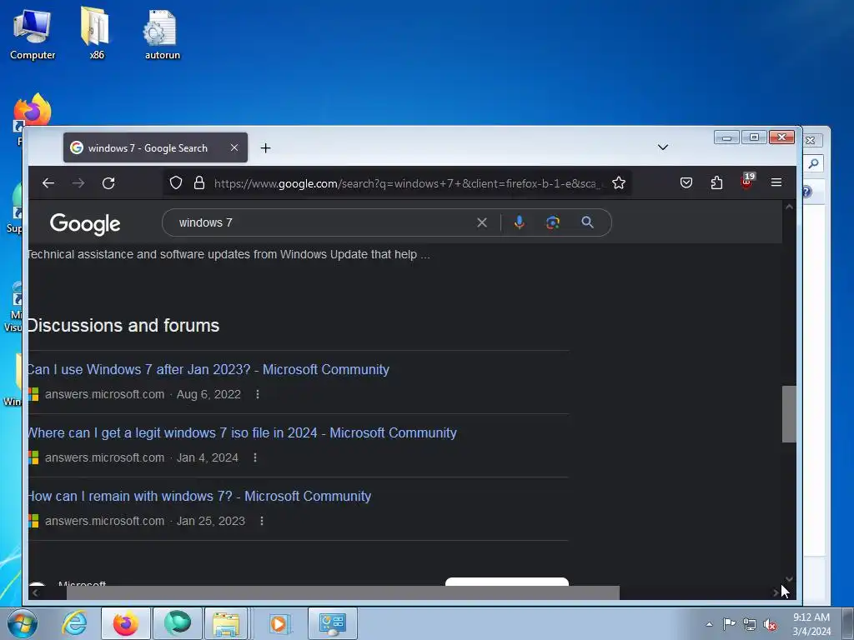
Task: Open a new tab with the plus button
Action: (265, 148)
